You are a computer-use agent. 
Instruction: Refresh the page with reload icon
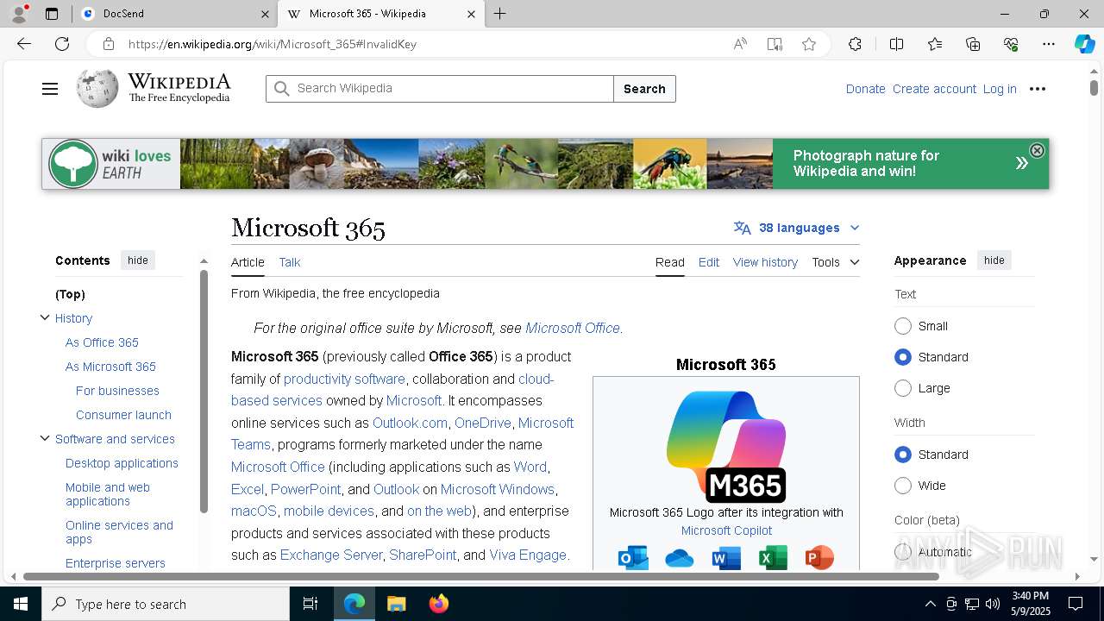(62, 44)
